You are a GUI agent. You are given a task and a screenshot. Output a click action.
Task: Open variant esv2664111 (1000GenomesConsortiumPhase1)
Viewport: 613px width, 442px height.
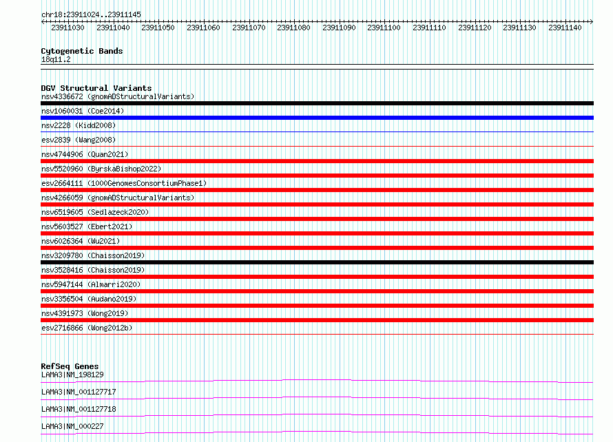coord(124,183)
